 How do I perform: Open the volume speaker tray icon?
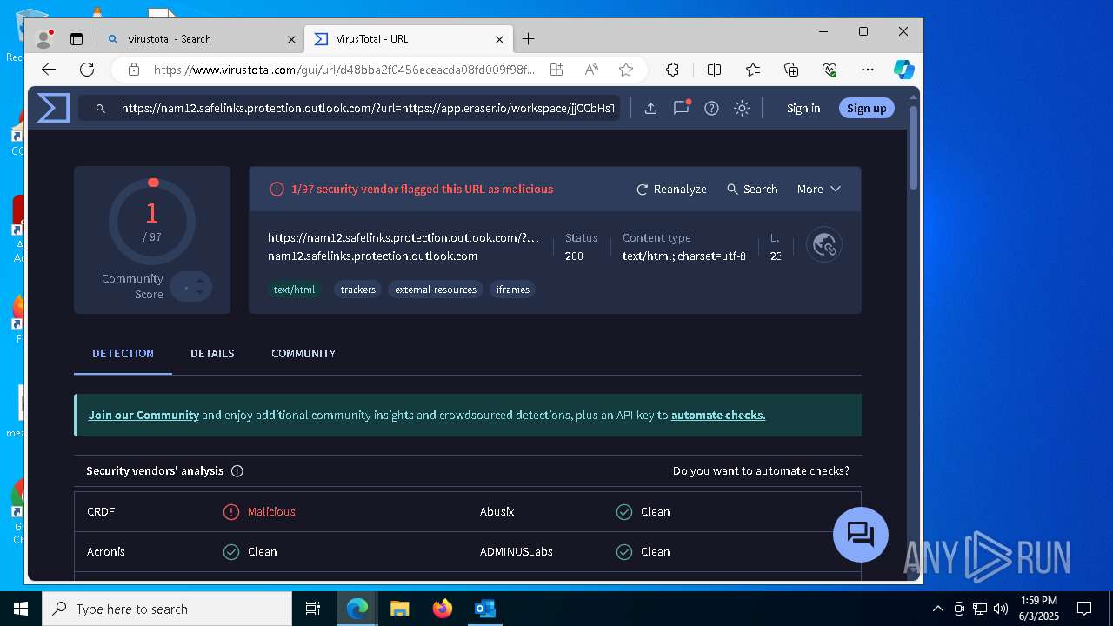tap(1000, 609)
